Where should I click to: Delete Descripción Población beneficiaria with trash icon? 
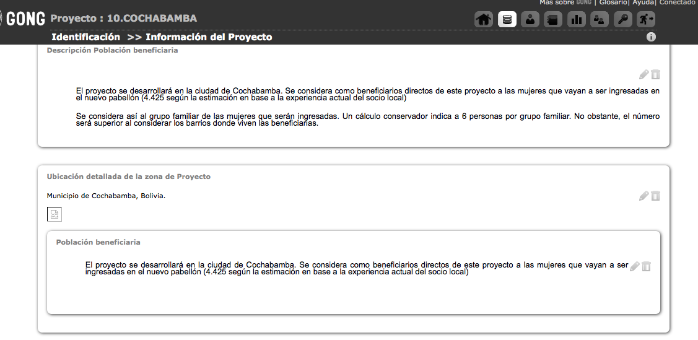[655, 74]
